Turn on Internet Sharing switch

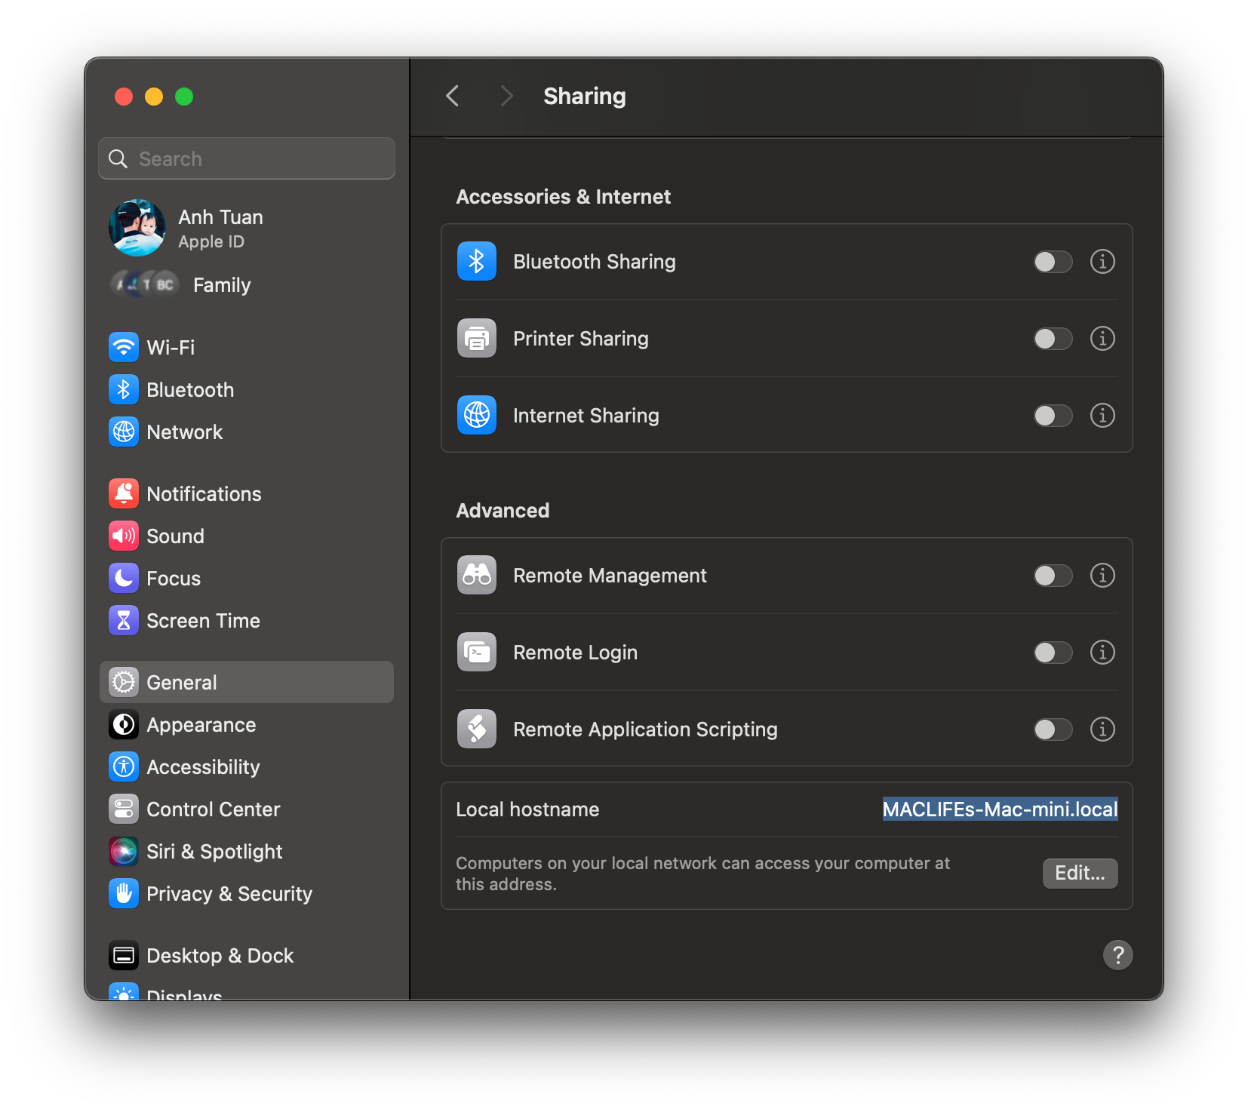click(x=1053, y=416)
